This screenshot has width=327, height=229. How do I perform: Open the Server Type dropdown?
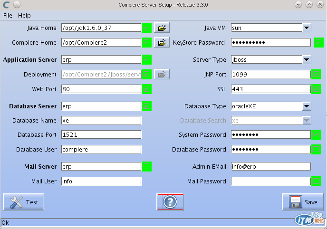pos(307,59)
